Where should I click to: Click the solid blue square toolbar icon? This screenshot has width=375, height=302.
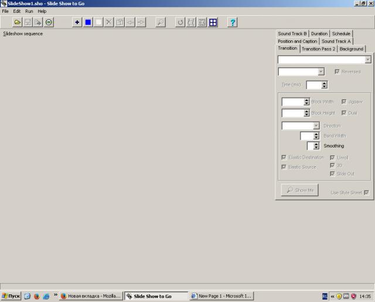(x=88, y=22)
